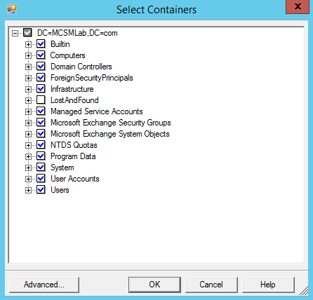Select the System tree label
Image resolution: width=313 pixels, height=300 pixels.
(62, 168)
